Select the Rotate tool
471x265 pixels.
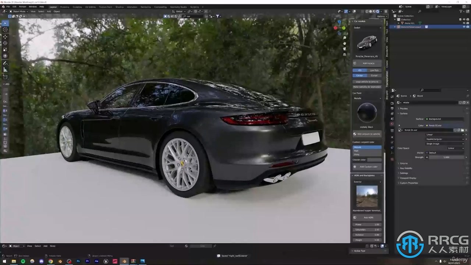coord(5,43)
